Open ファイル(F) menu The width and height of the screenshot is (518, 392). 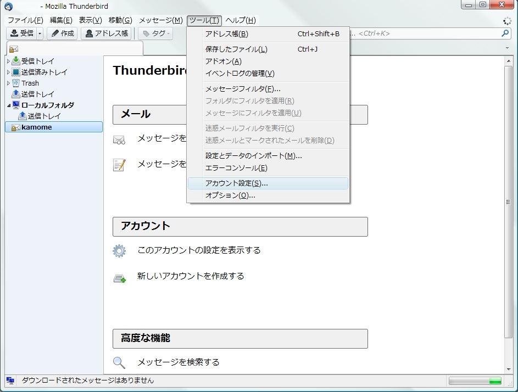tap(25, 20)
